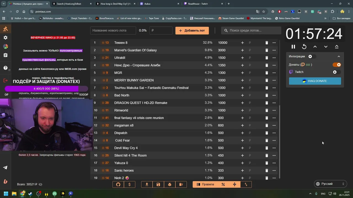Open the GitHub link button
Viewport: 353px width, 198px height.
click(x=118, y=184)
